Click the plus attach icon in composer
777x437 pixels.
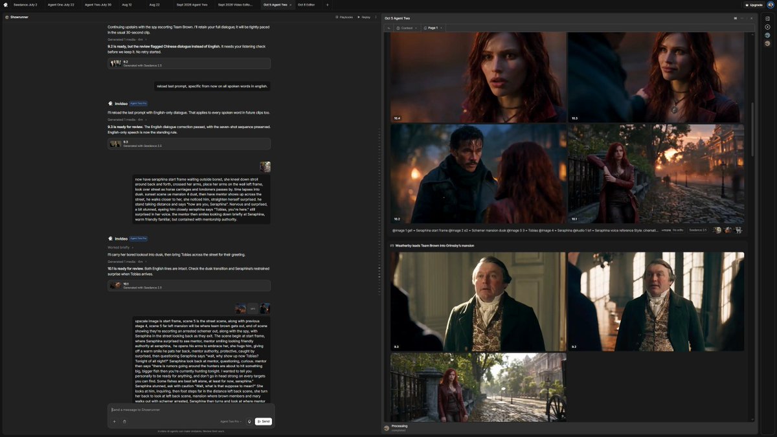point(115,421)
